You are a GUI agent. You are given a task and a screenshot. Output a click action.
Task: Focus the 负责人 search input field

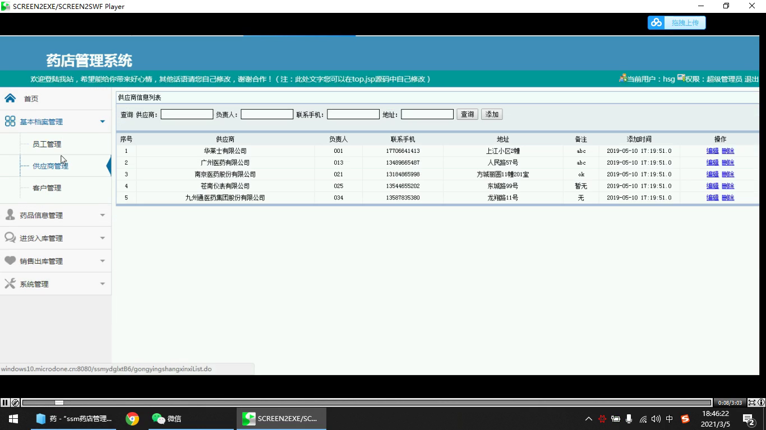(267, 114)
